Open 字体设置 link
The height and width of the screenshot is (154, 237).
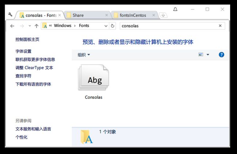click(23, 51)
